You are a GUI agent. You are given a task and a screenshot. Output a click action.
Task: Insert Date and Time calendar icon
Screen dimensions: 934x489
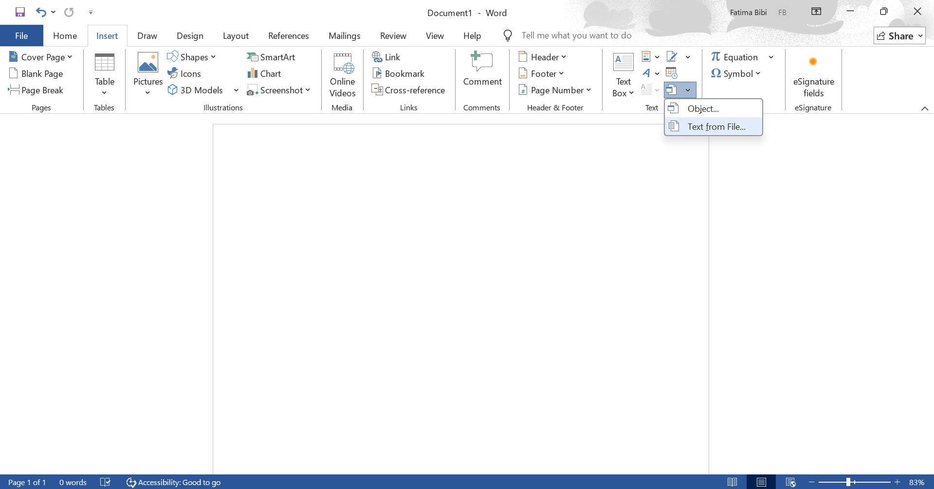coord(672,73)
